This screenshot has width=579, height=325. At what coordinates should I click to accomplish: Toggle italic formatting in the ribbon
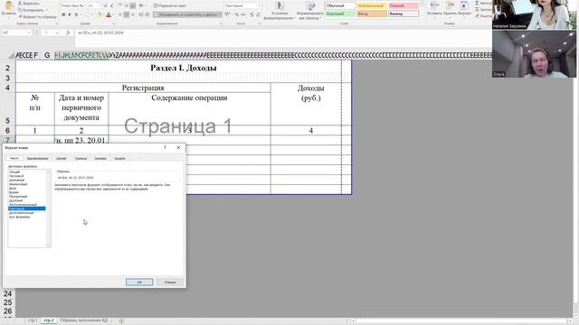tap(70, 14)
